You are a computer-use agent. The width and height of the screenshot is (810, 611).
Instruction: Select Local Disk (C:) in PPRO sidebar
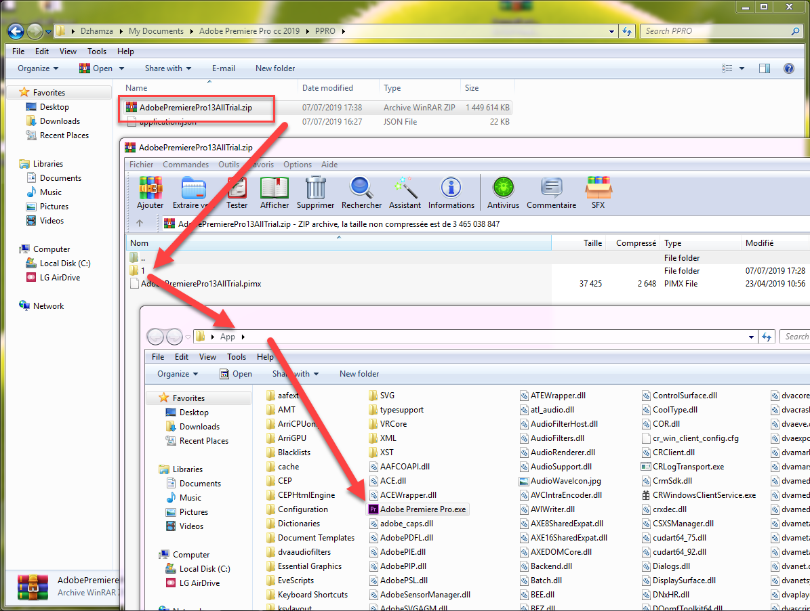pos(58,264)
